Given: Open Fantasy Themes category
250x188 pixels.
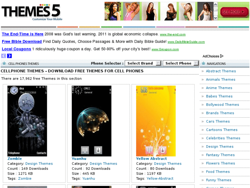Looking at the screenshot, I should click(x=220, y=155).
